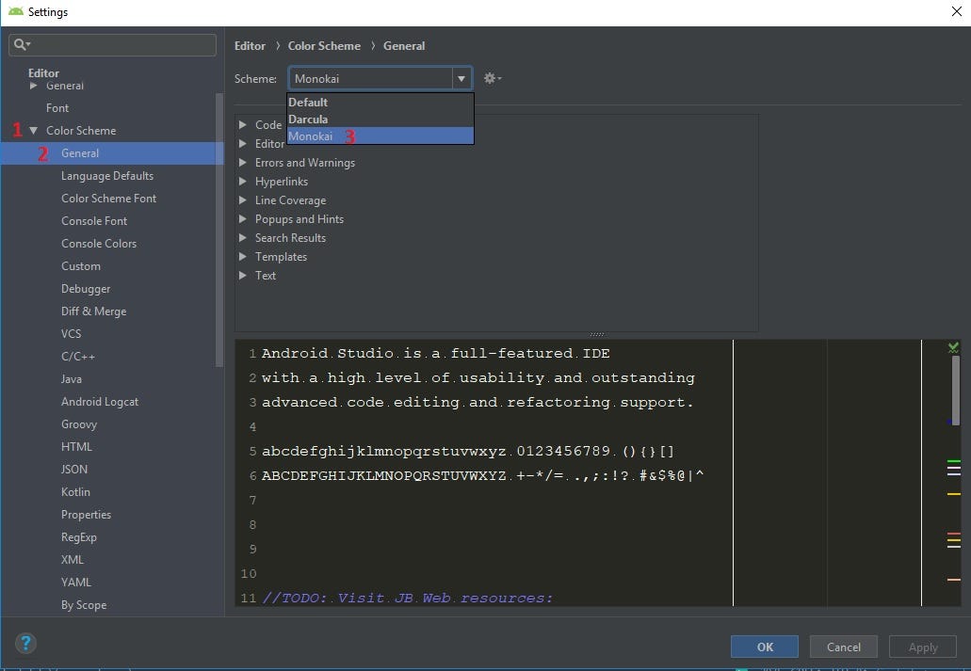Open the scheme gear actions menu
Viewport: 971px width, 671px height.
coord(493,78)
